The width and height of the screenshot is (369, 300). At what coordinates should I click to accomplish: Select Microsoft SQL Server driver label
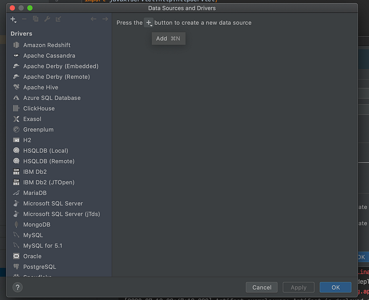53,204
